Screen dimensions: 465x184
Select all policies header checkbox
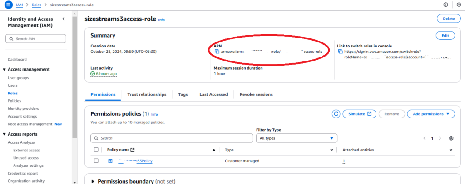(x=96, y=150)
